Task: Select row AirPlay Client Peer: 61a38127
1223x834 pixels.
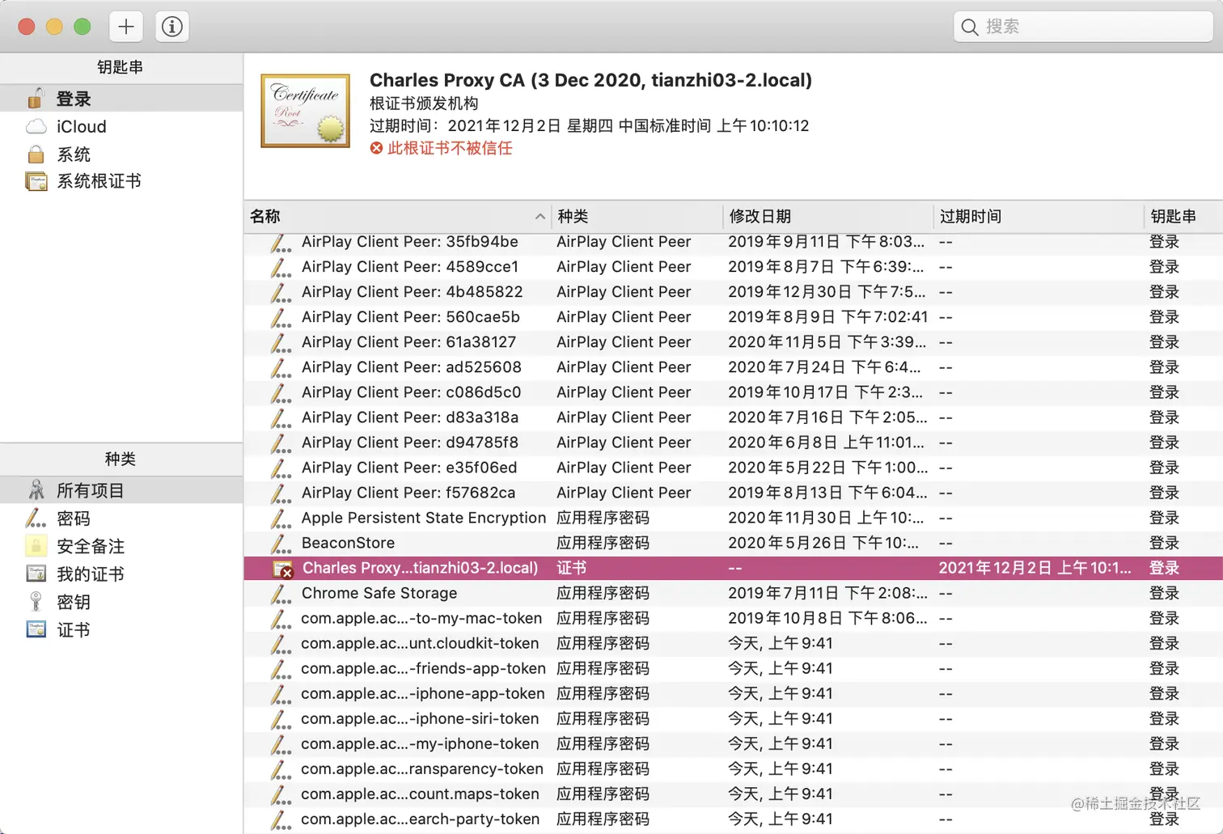Action: [734, 342]
